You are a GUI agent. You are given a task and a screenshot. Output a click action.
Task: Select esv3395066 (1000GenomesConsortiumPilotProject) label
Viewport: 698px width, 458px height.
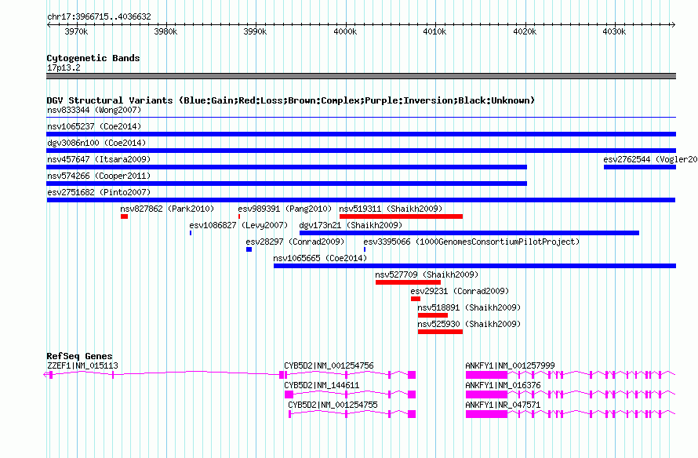point(471,242)
